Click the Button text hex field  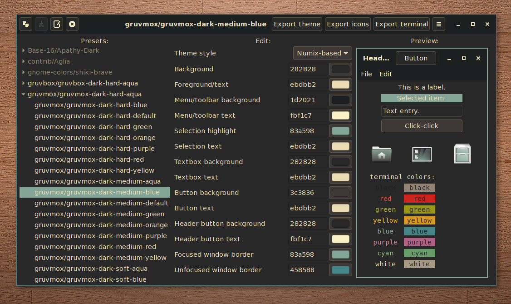pos(308,208)
